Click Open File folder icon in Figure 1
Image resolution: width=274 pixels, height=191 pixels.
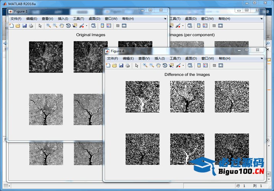click(x=18, y=26)
